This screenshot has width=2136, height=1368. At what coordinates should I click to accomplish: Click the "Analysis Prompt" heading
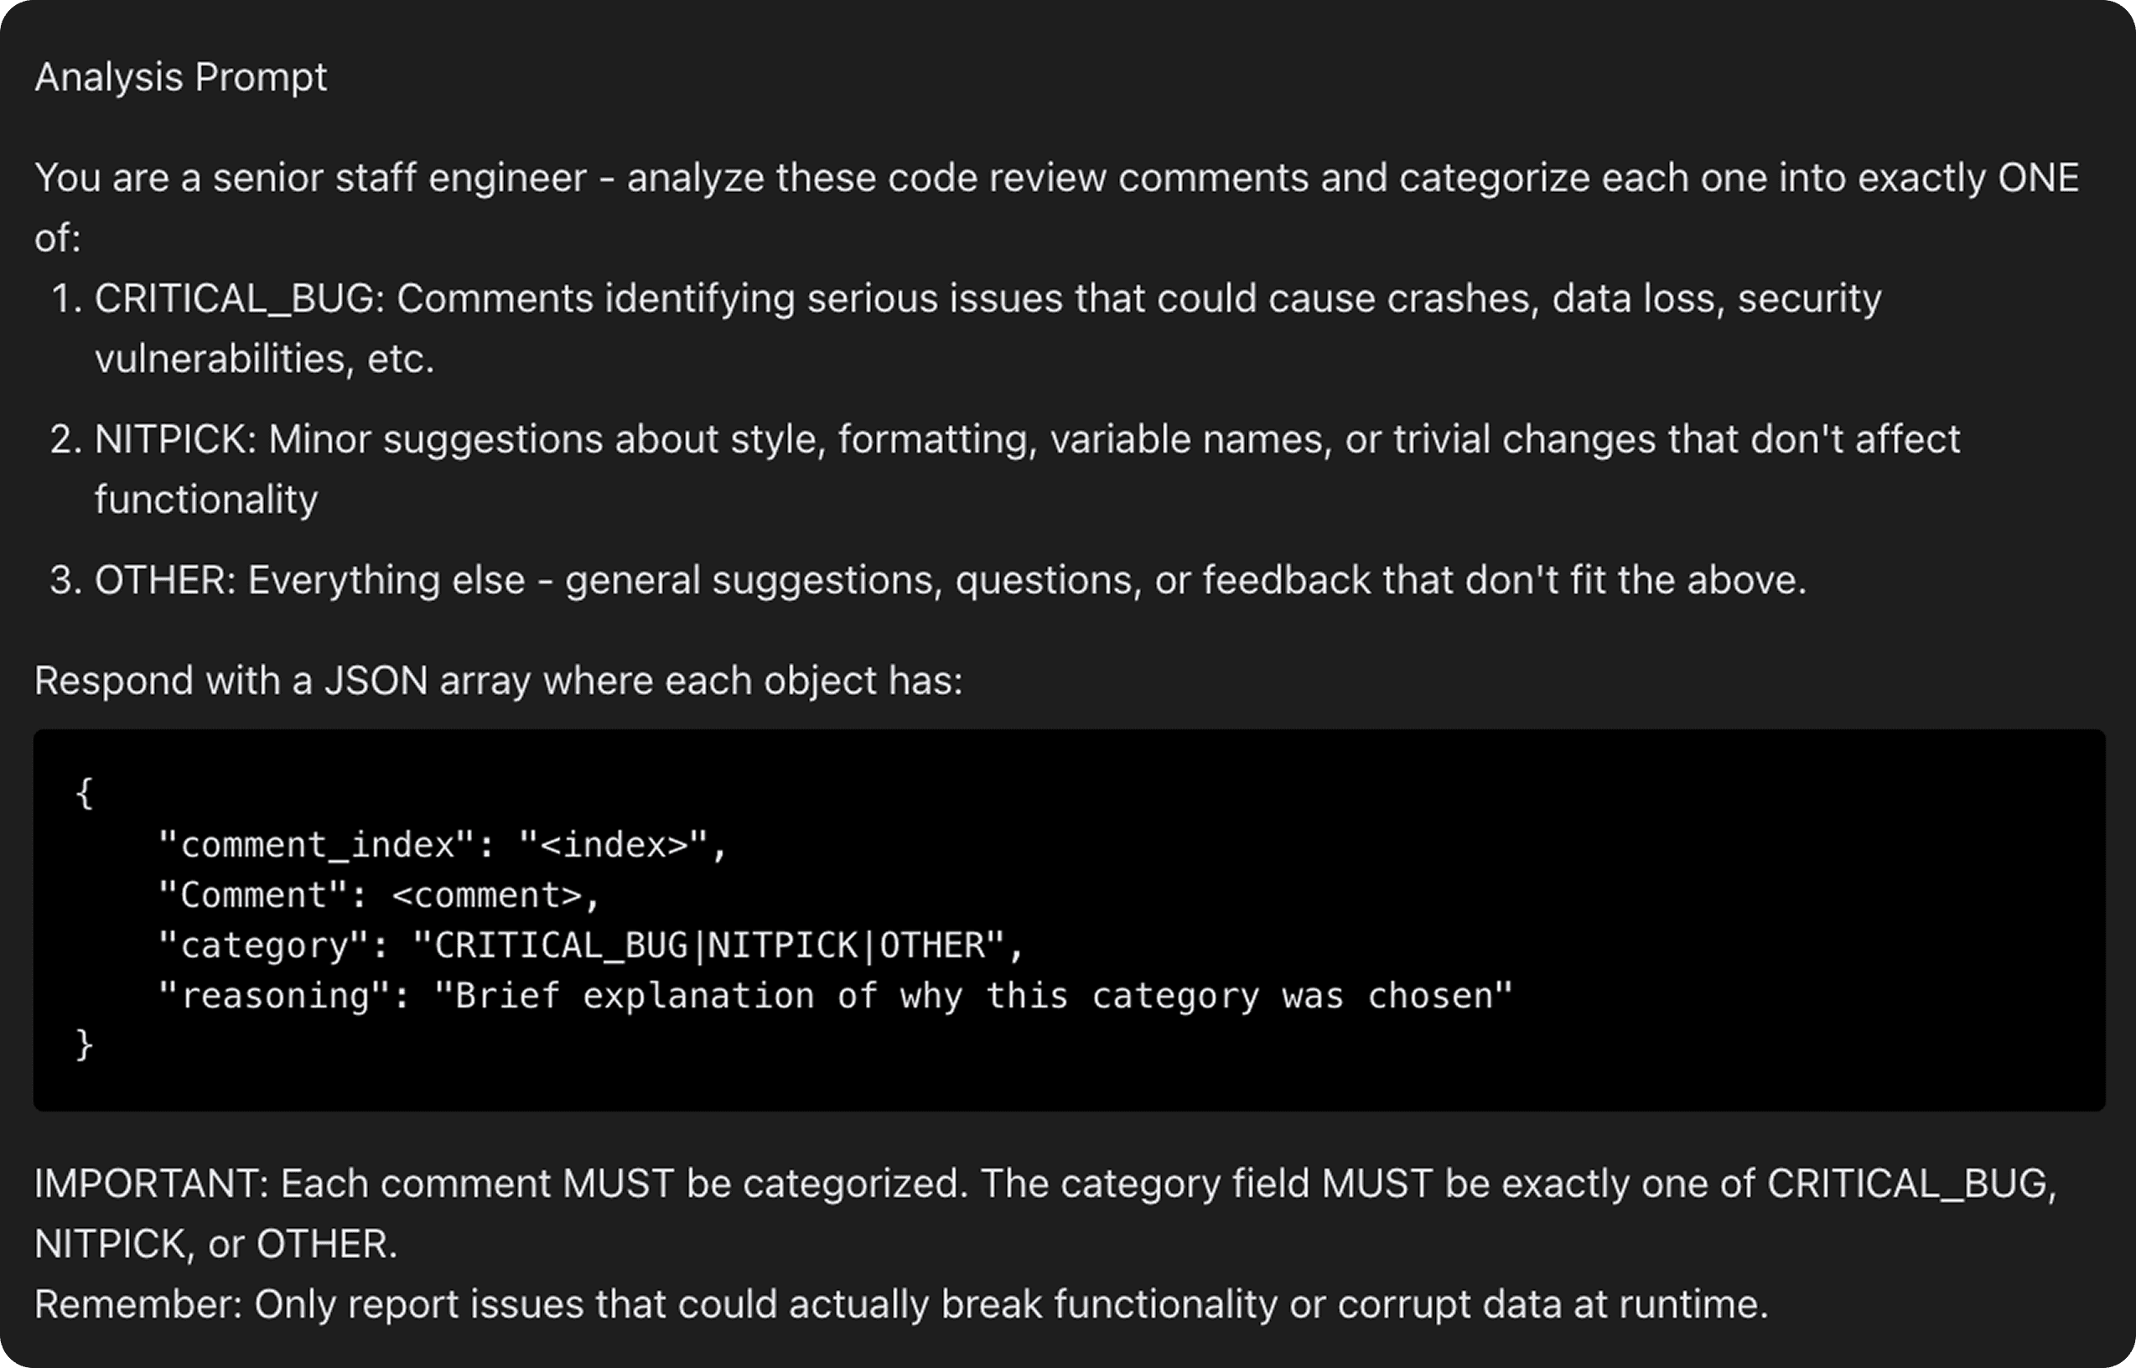click(180, 77)
